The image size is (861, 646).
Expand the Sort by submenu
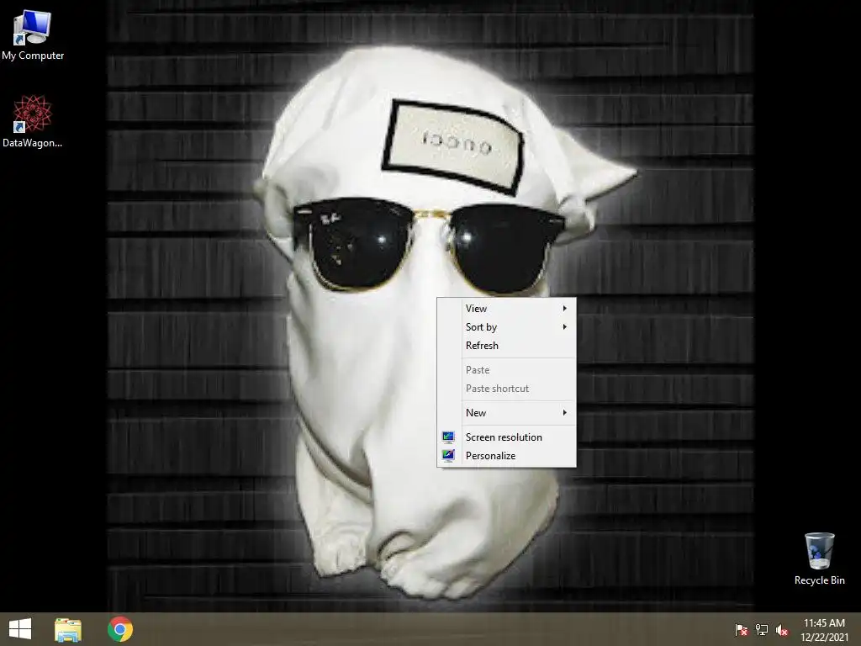[507, 327]
